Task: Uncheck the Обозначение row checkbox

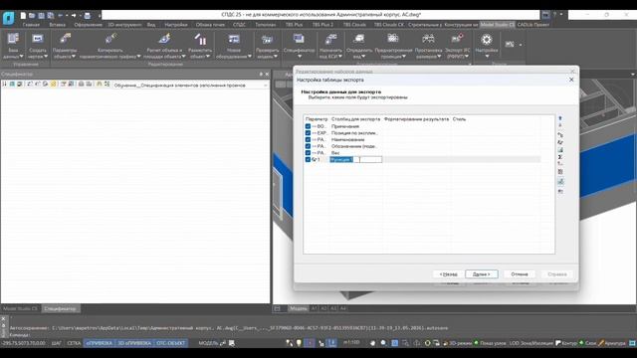Action: [308, 146]
